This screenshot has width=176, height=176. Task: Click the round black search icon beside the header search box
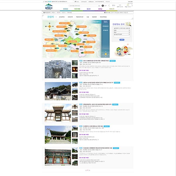(x=103, y=6)
